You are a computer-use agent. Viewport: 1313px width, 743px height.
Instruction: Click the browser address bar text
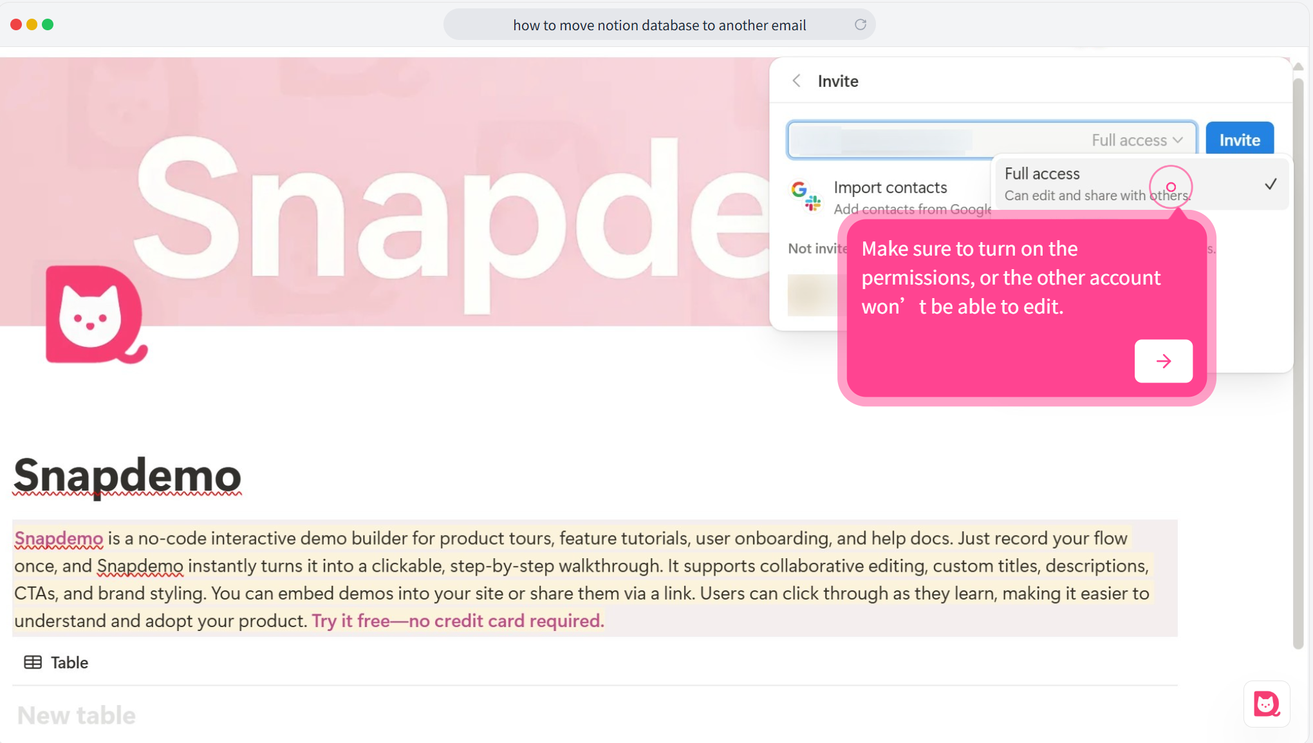click(659, 25)
